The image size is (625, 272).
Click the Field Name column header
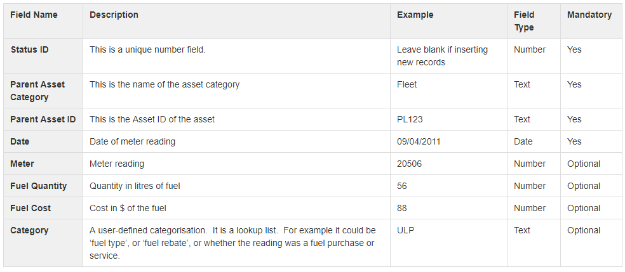(x=34, y=15)
